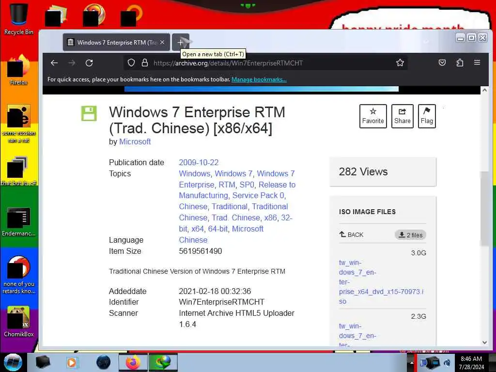Download the x64 dvd x15-70973 iso file
The width and height of the screenshot is (496, 372).
[x=381, y=282]
